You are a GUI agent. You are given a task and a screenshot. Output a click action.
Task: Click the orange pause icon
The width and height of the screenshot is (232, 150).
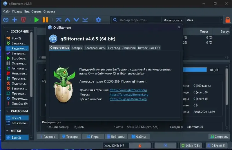pyautogui.click(x=46, y=20)
